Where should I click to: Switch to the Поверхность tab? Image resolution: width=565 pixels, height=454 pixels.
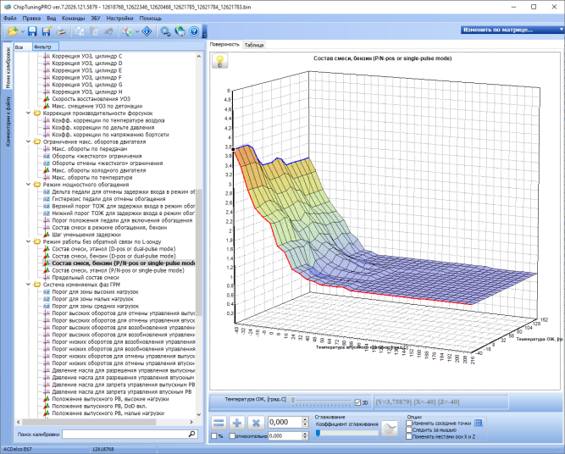(x=224, y=44)
